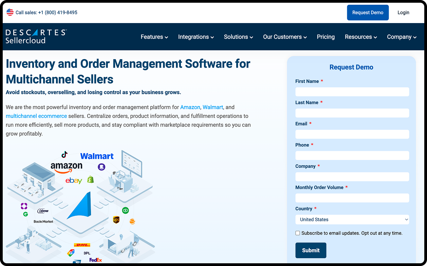Click the Login link
427x266 pixels.
403,13
